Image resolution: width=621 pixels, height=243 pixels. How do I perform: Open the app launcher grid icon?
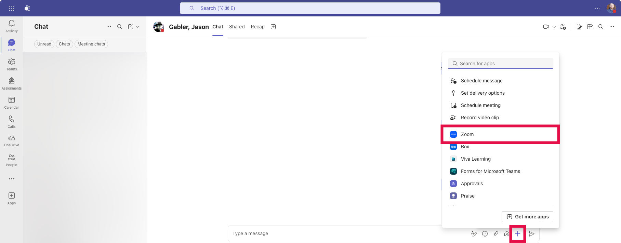(x=12, y=8)
